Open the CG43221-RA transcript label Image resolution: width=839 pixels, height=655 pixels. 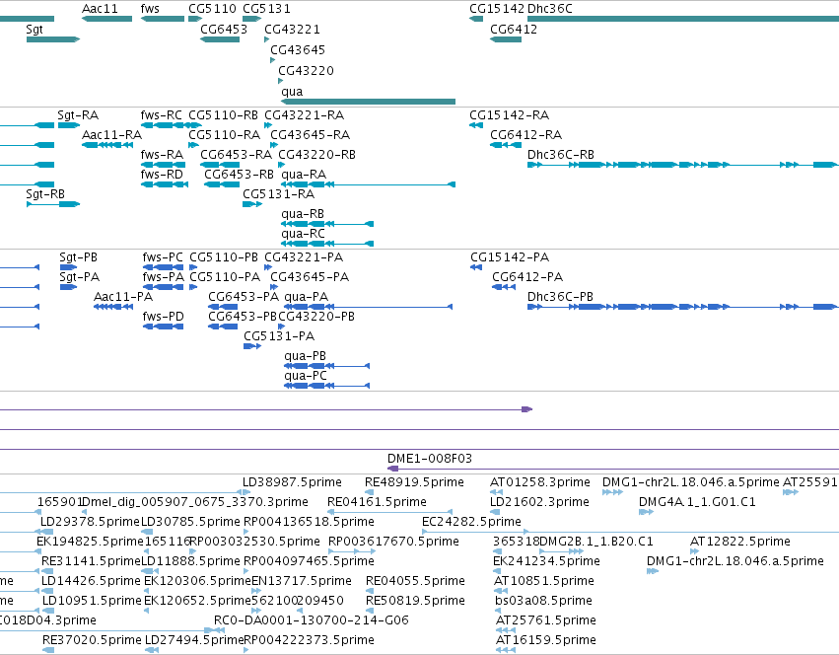304,115
